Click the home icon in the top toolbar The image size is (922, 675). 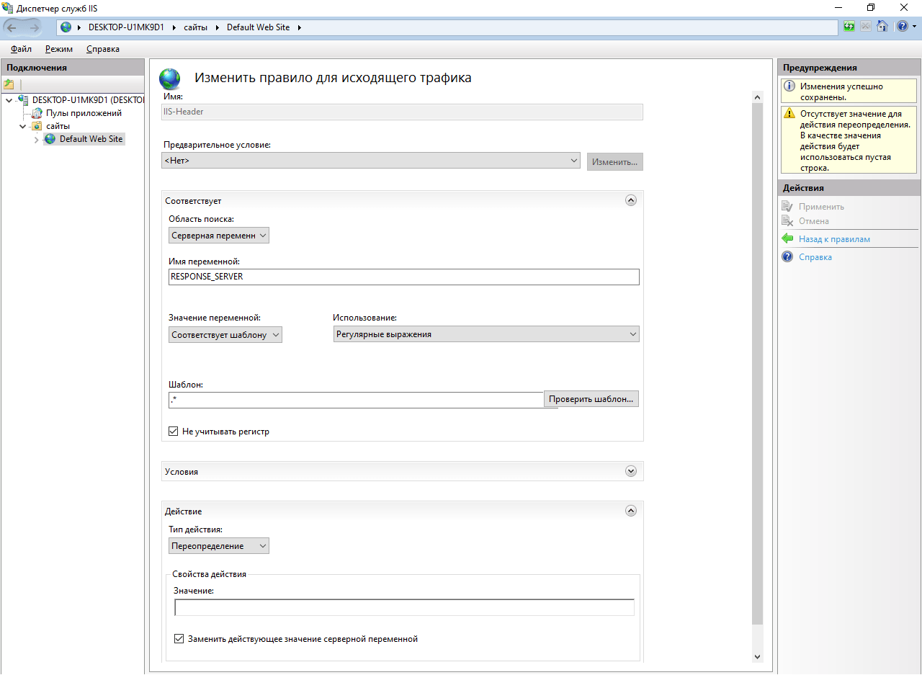click(882, 27)
